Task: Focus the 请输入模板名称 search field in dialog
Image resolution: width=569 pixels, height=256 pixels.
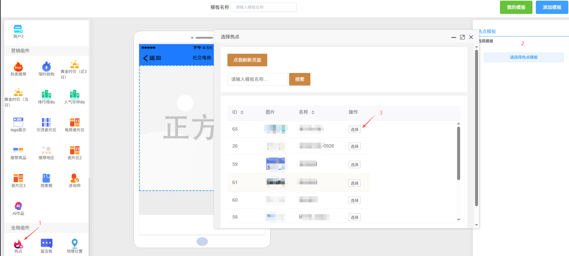Action: 257,79
